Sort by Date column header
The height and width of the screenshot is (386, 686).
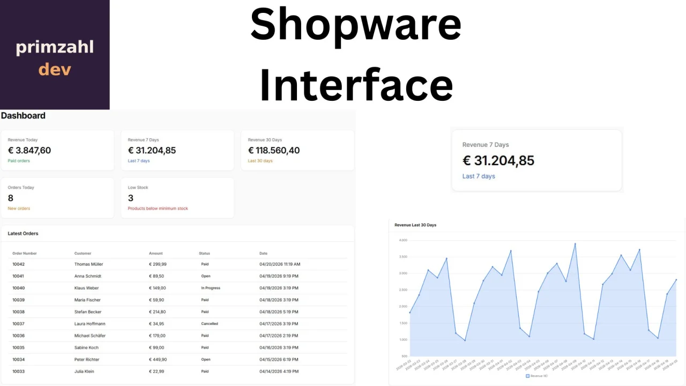pos(263,254)
